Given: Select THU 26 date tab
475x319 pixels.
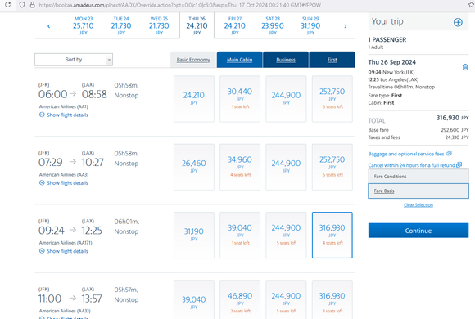Looking at the screenshot, I should tap(197, 25).
